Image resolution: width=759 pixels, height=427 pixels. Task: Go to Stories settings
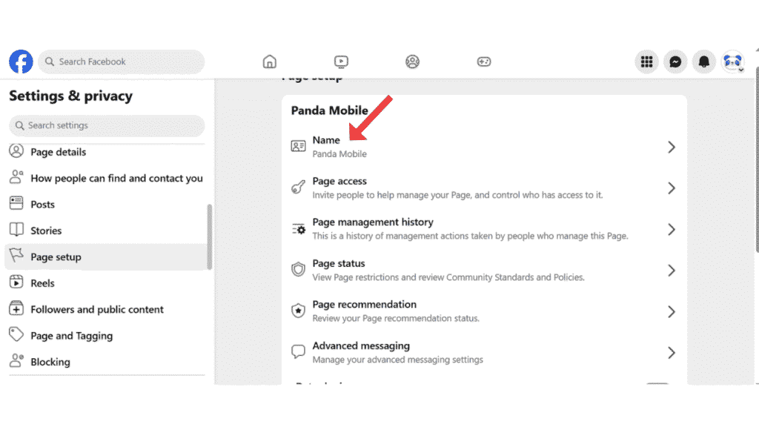tap(105, 231)
